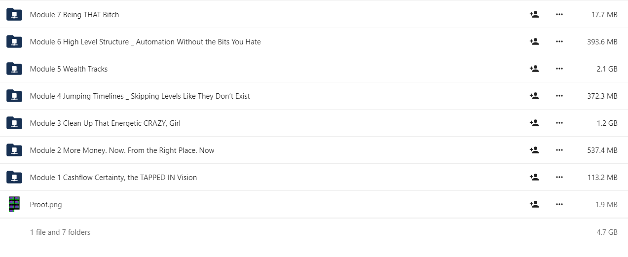Open more options for Module 7 Being THAT Bitch
Image resolution: width=628 pixels, height=257 pixels.
[559, 14]
